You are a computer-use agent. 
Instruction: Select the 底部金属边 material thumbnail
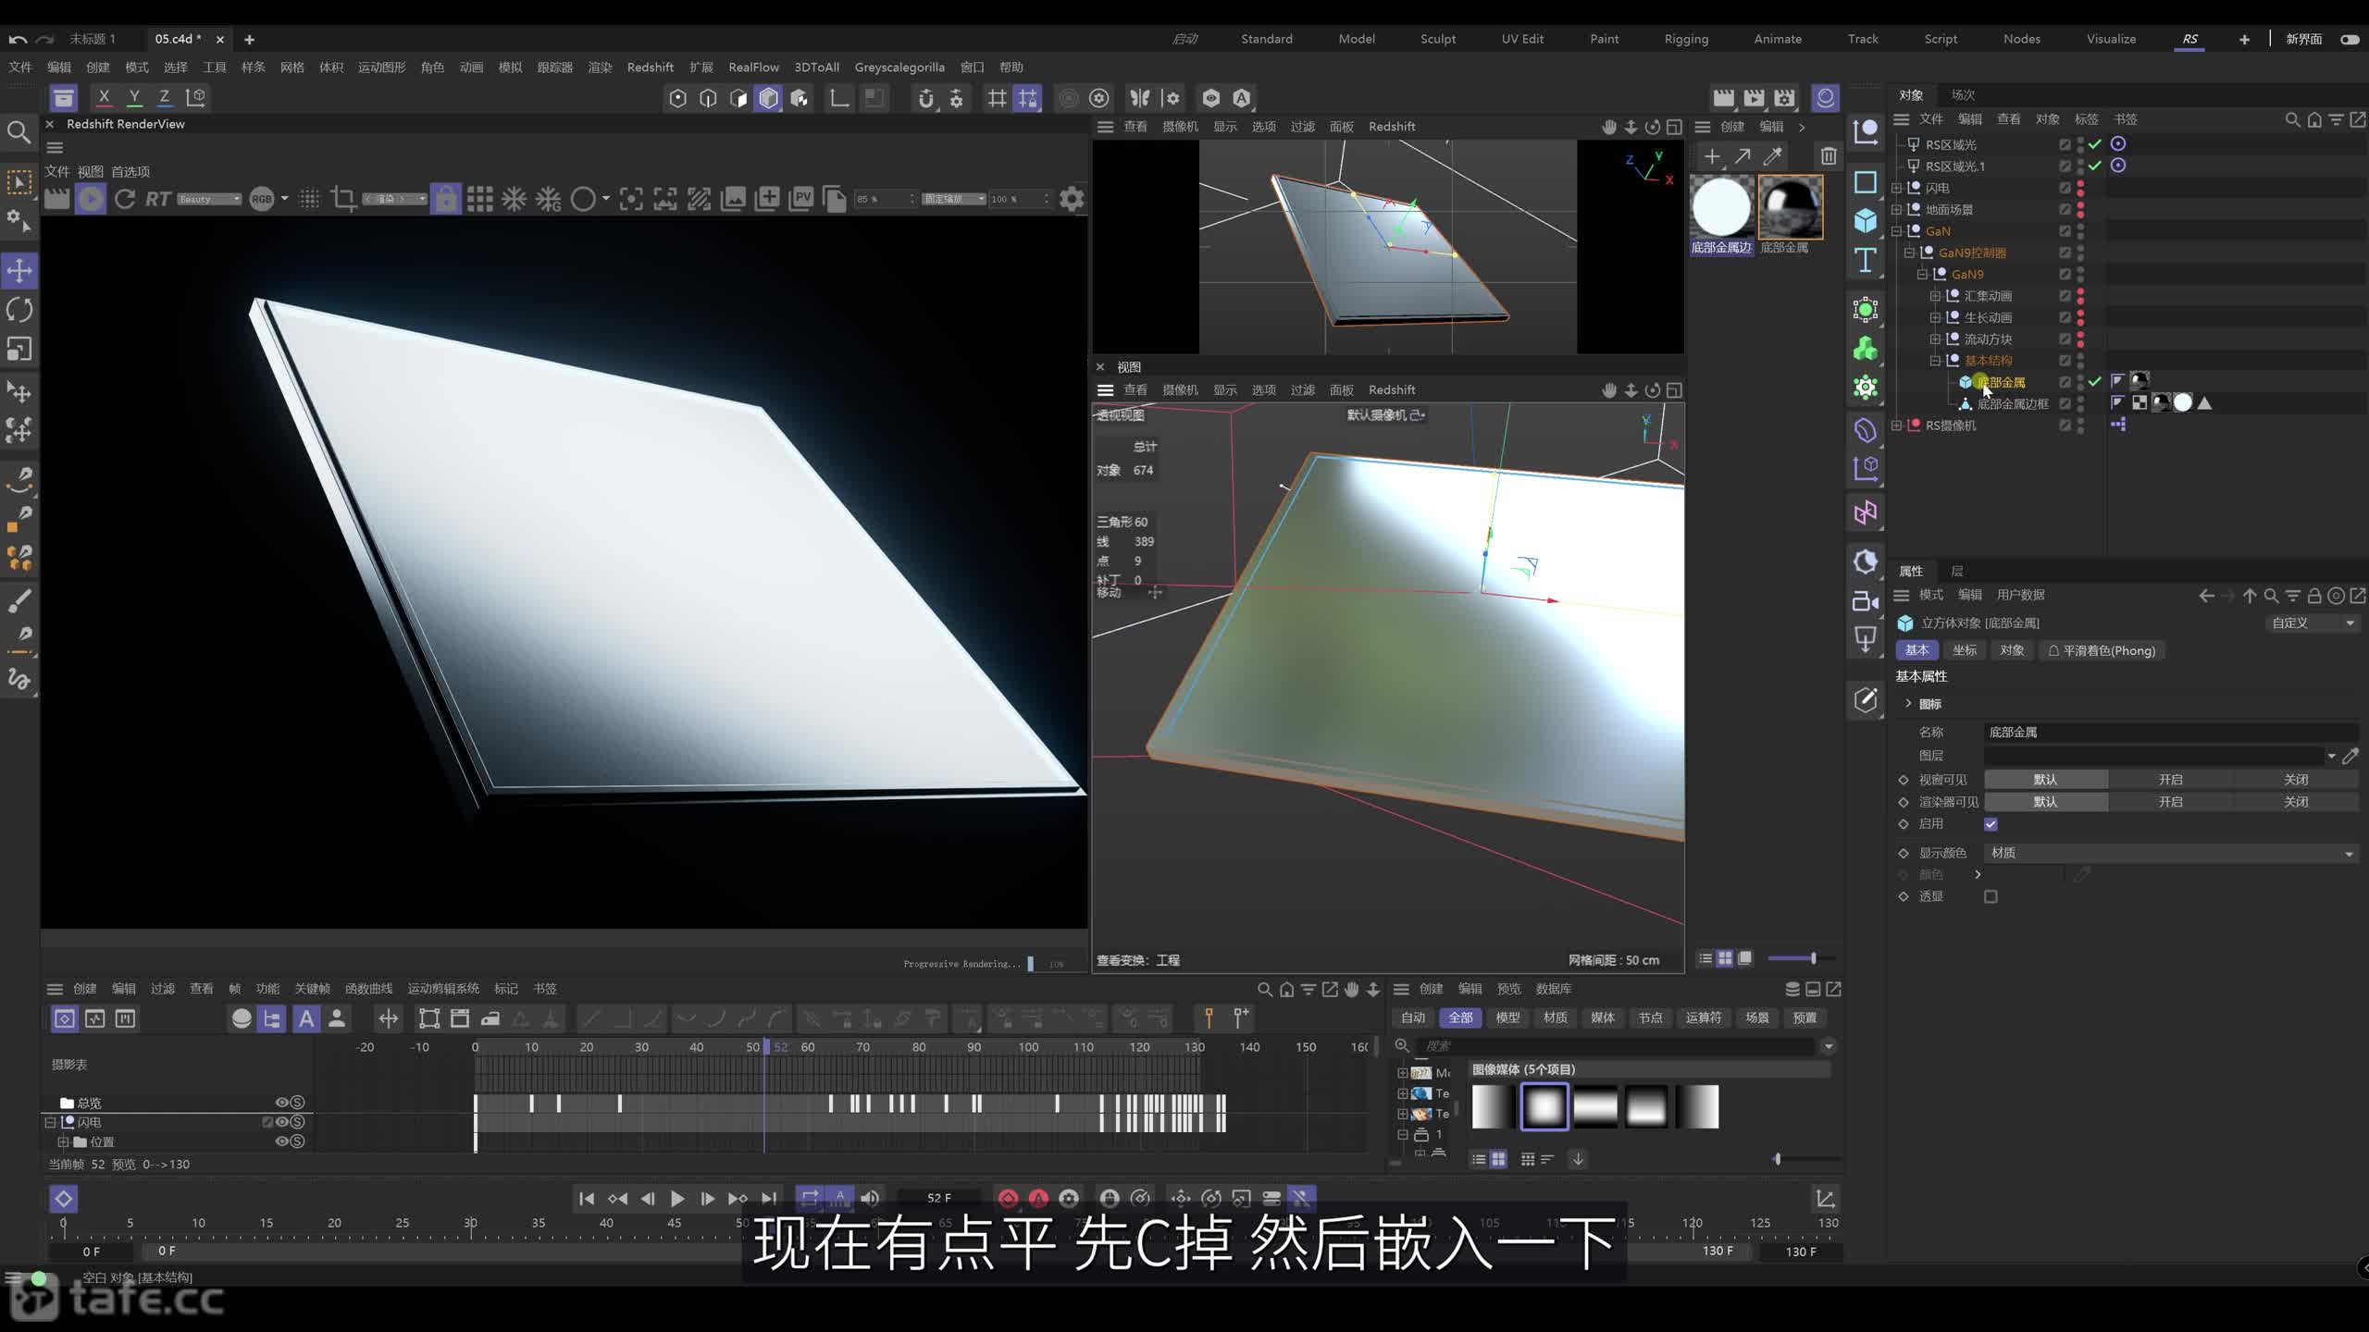1721,207
